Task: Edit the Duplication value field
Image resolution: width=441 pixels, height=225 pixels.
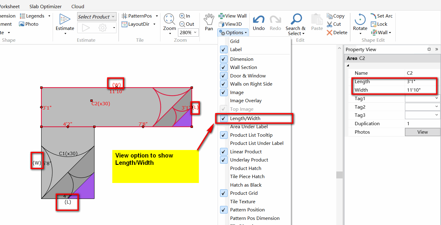Action: (x=423, y=124)
